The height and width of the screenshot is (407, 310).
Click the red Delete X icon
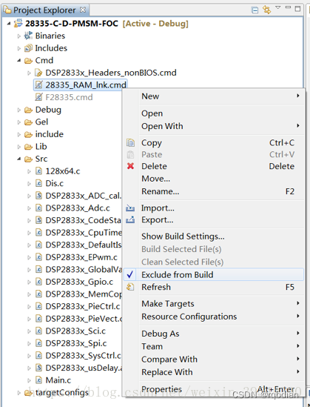130,166
